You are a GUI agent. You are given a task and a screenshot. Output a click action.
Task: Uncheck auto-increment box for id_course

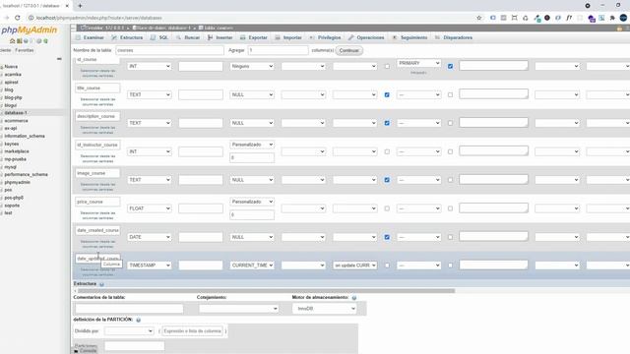(451, 66)
